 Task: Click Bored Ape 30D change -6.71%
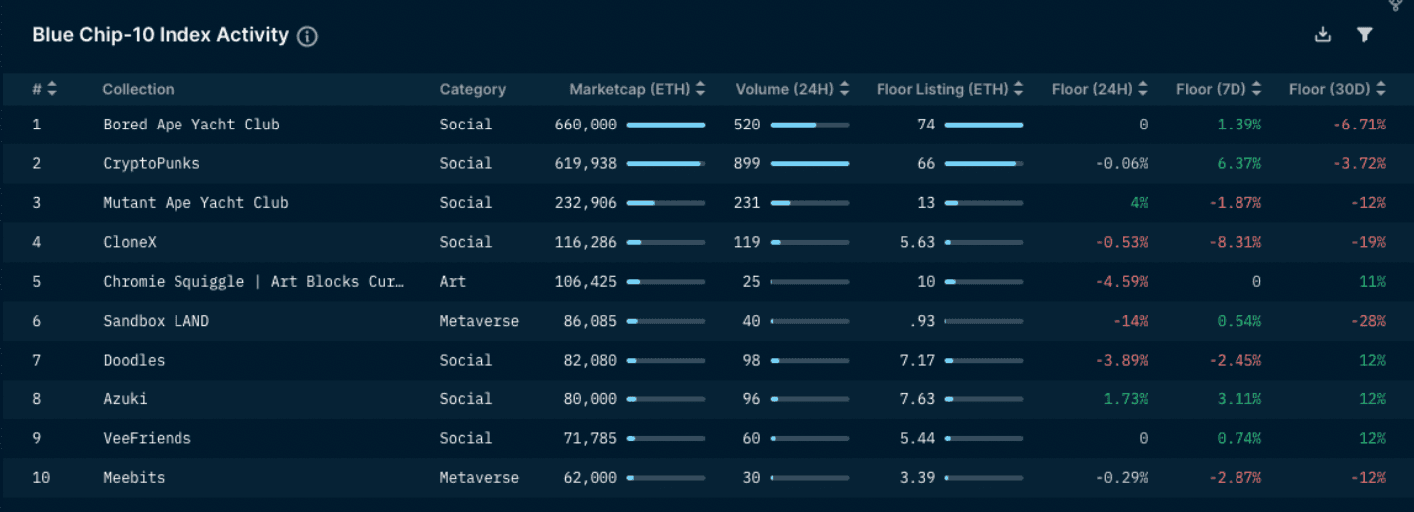point(1359,125)
